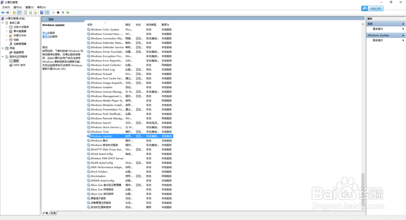This screenshot has width=406, height=220.
Task: Select the Wired AutoConfig service row
Action: (130, 154)
